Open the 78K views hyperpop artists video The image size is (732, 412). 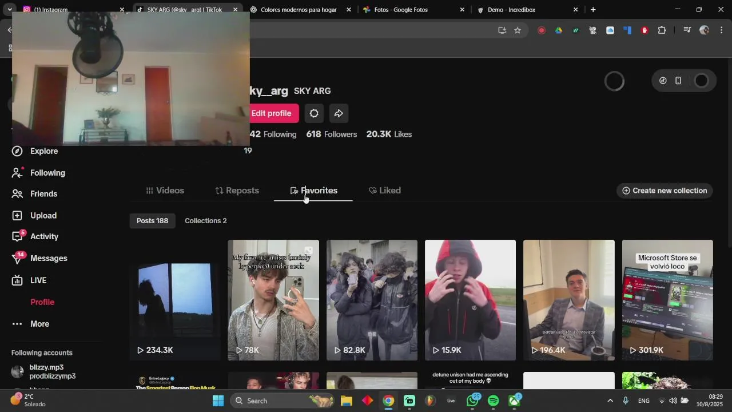(273, 300)
